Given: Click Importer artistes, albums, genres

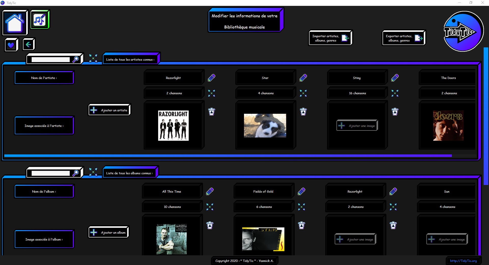Looking at the screenshot, I should (x=331, y=38).
